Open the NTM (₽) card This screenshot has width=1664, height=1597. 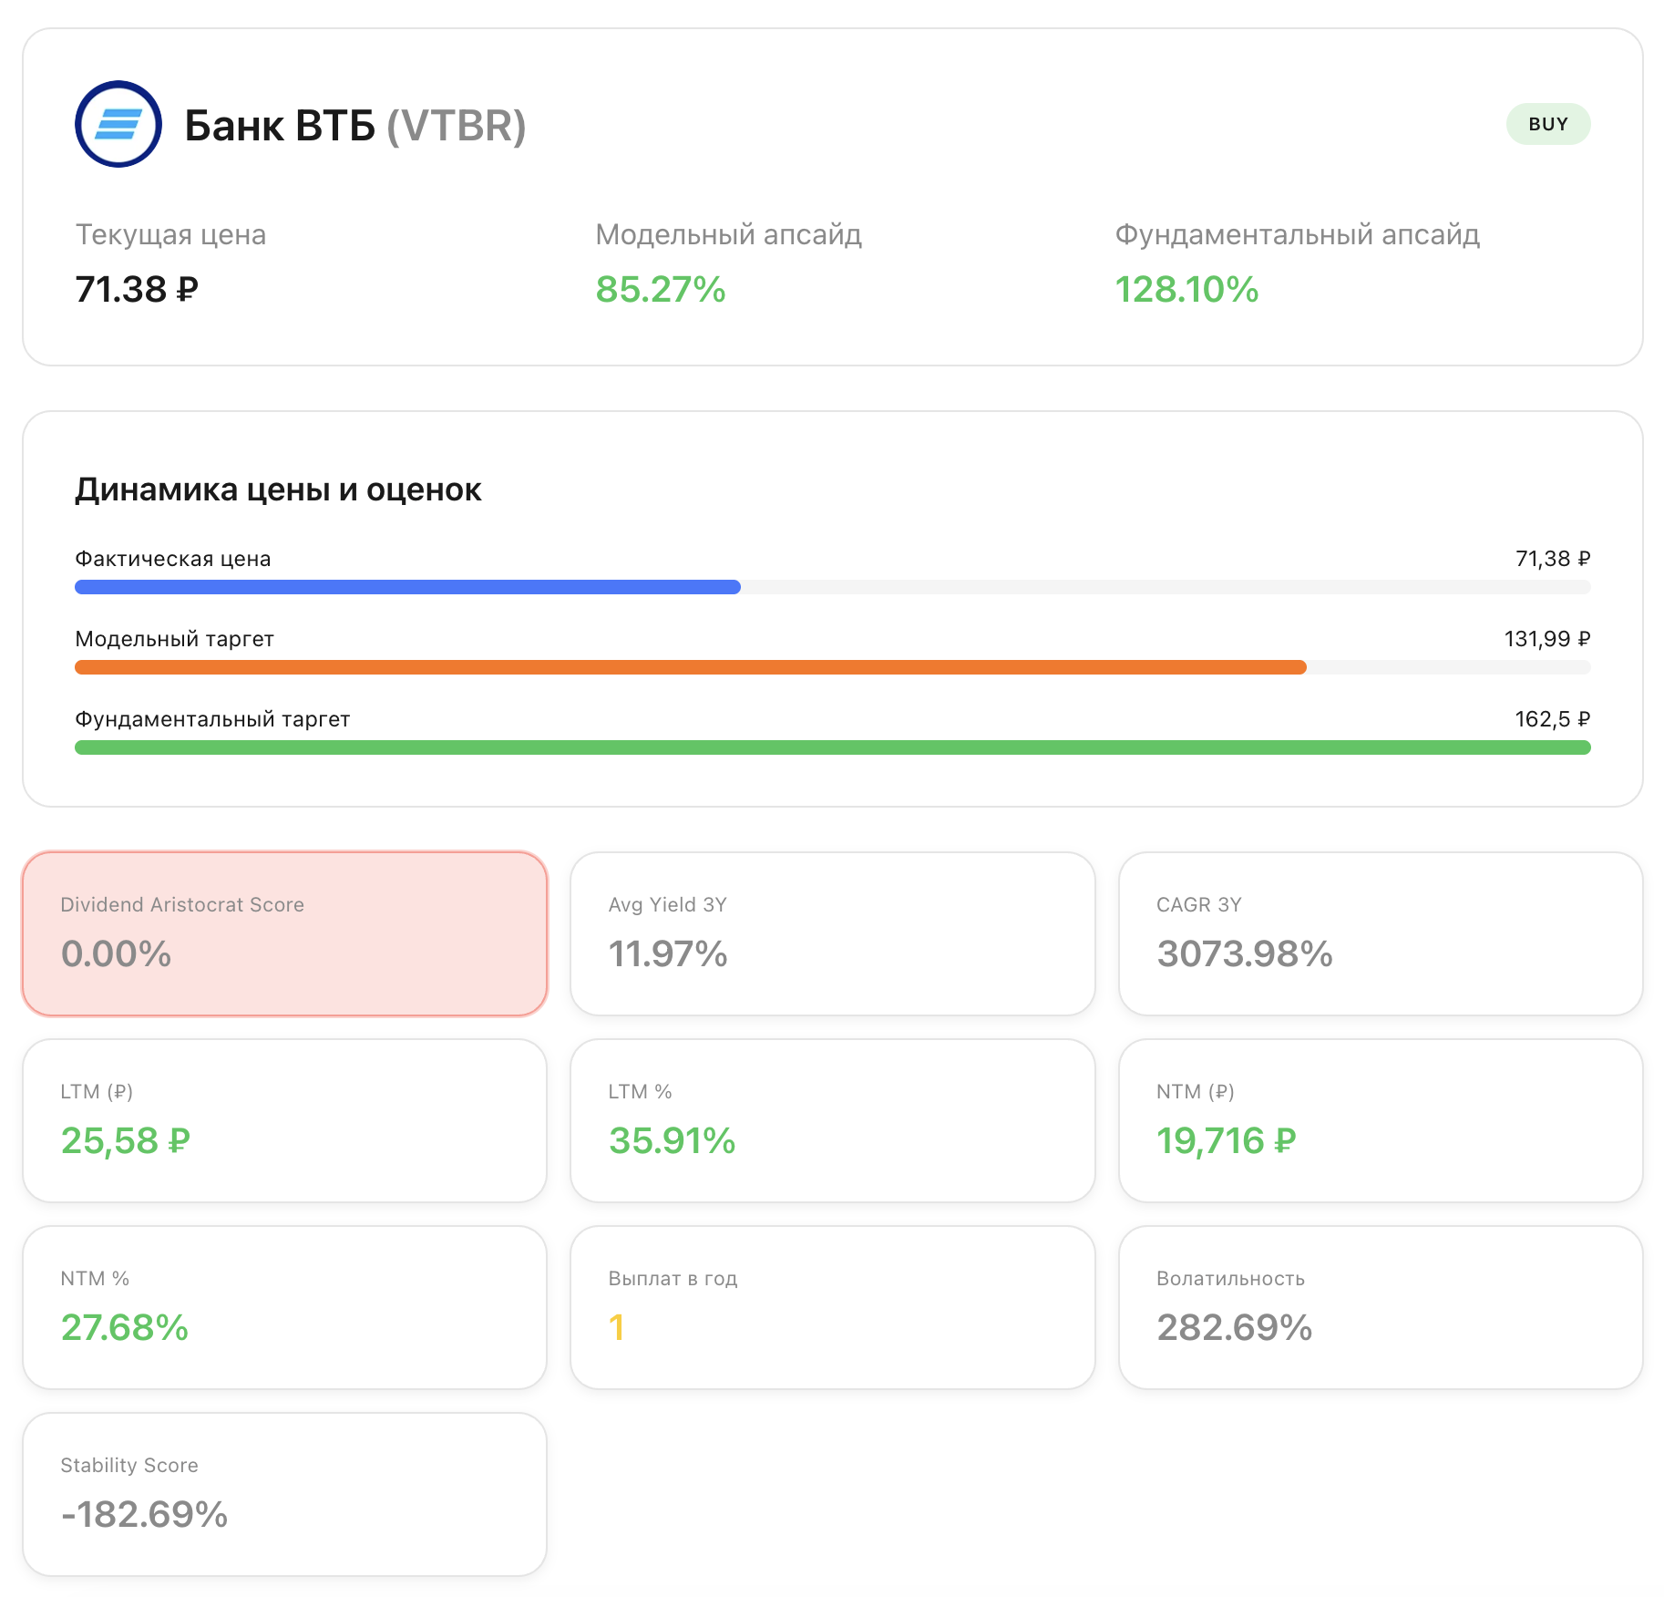tap(1381, 1120)
